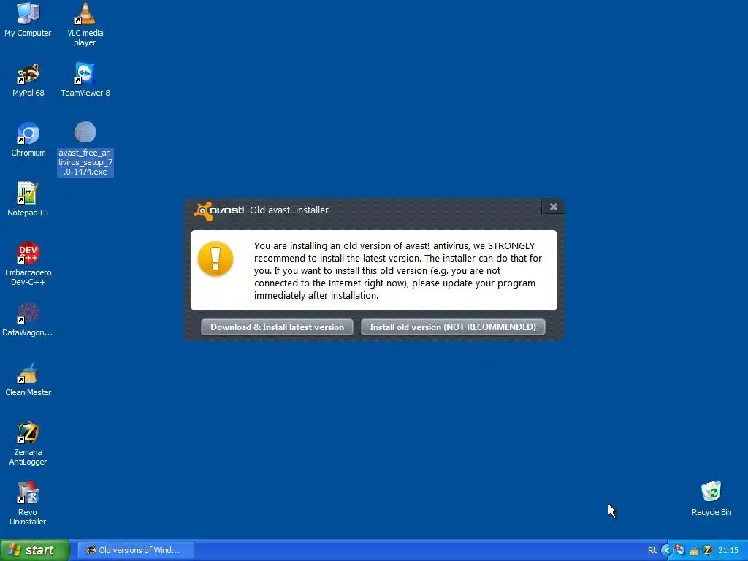Click the avast! logo in dialog title

tap(219, 210)
